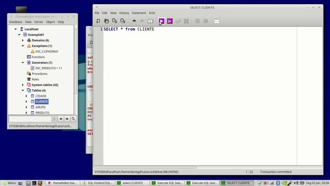Viewport: 330px width, 186px height.
Task: Click the greyed forward history arrow icon
Action: coord(142,21)
